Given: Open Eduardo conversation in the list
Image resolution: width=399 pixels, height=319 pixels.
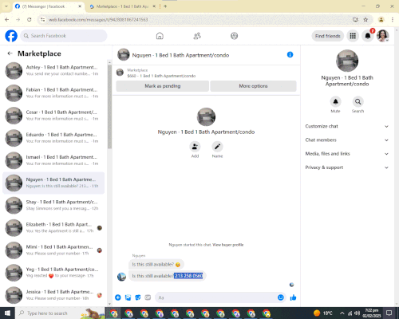Looking at the screenshot, I should coord(53,138).
